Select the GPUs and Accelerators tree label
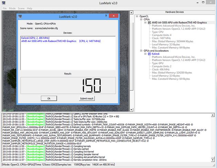The width and height of the screenshot is (217, 168). pyautogui.click(x=156, y=51)
